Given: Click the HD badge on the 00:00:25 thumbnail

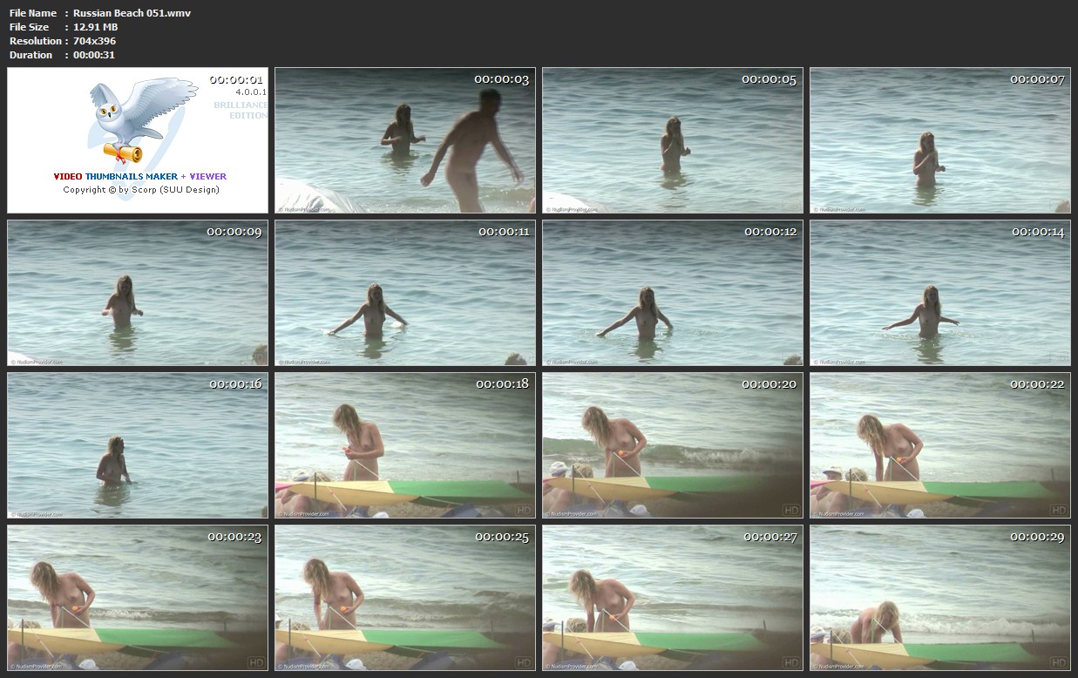Looking at the screenshot, I should [x=523, y=662].
